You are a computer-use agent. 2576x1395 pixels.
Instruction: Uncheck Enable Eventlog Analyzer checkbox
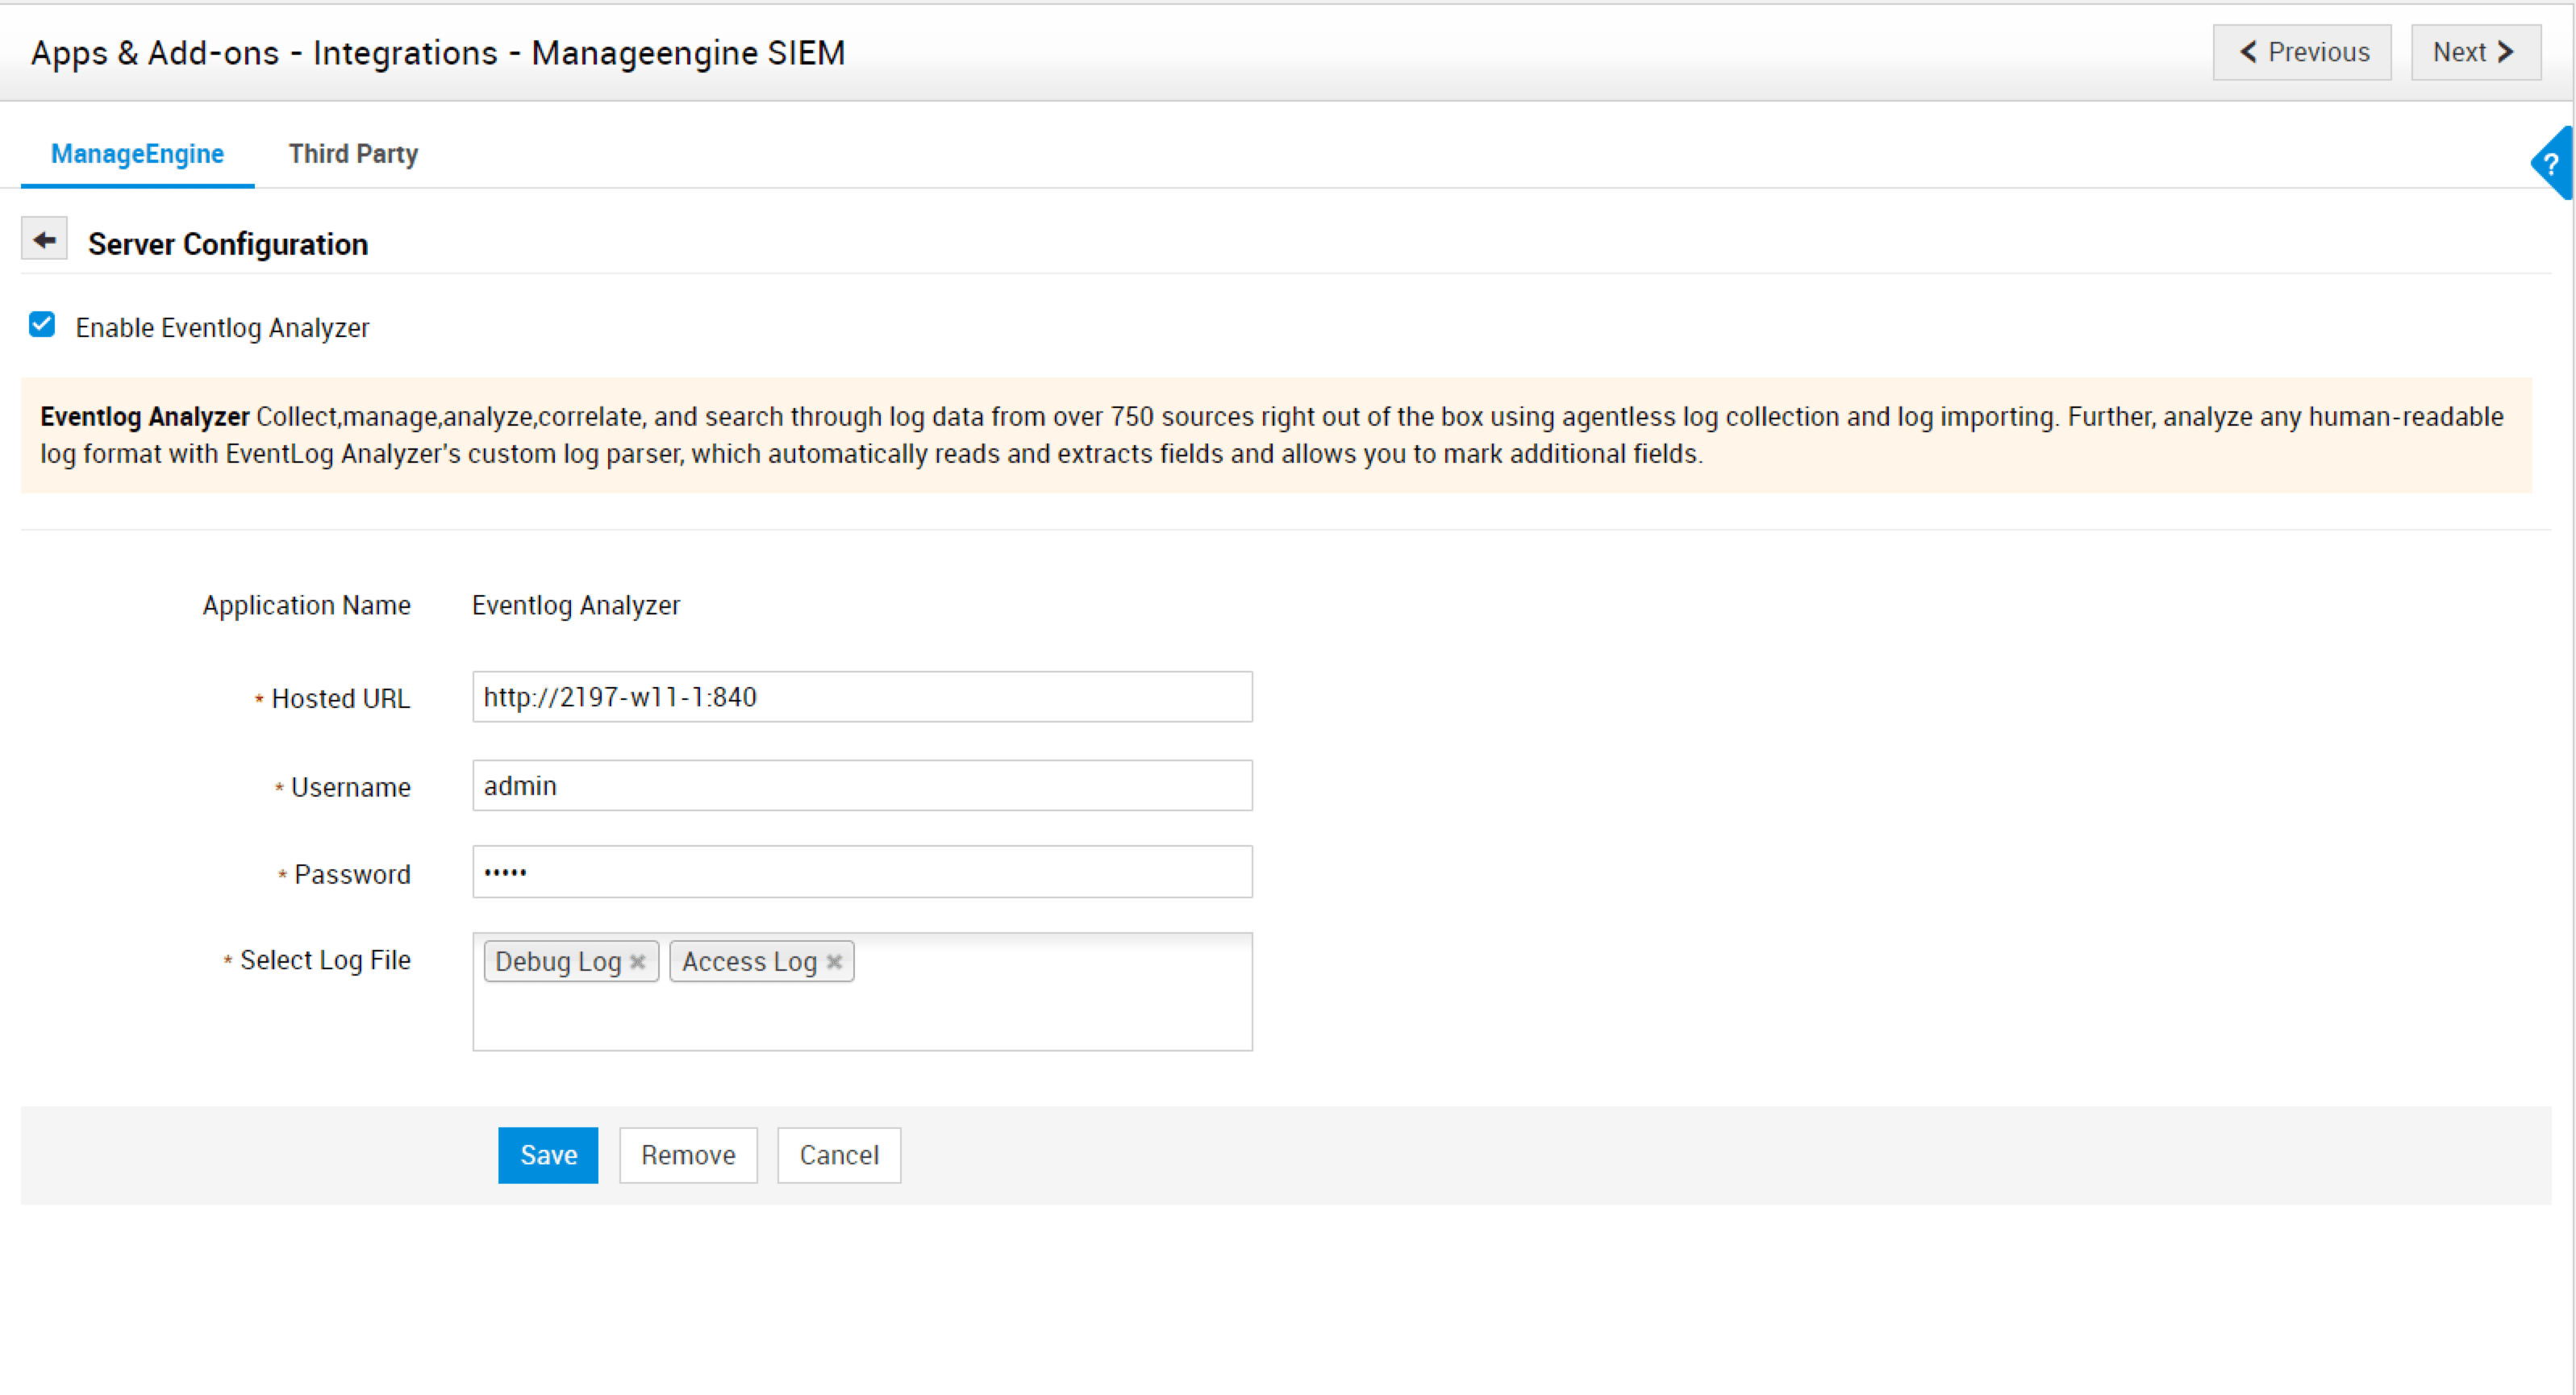42,325
